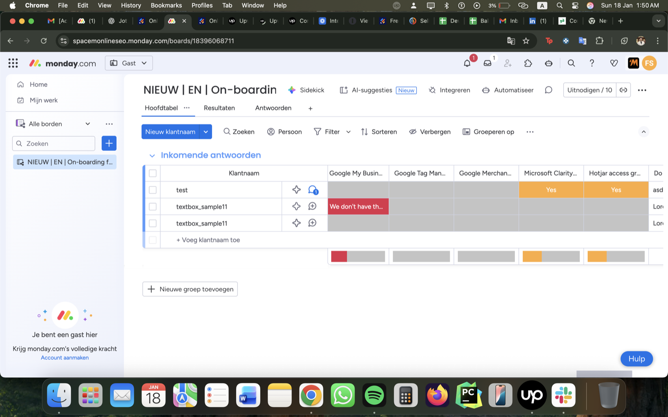668x417 pixels.
Task: Add an update to the last textbox_sample11 row
Action: click(313, 223)
